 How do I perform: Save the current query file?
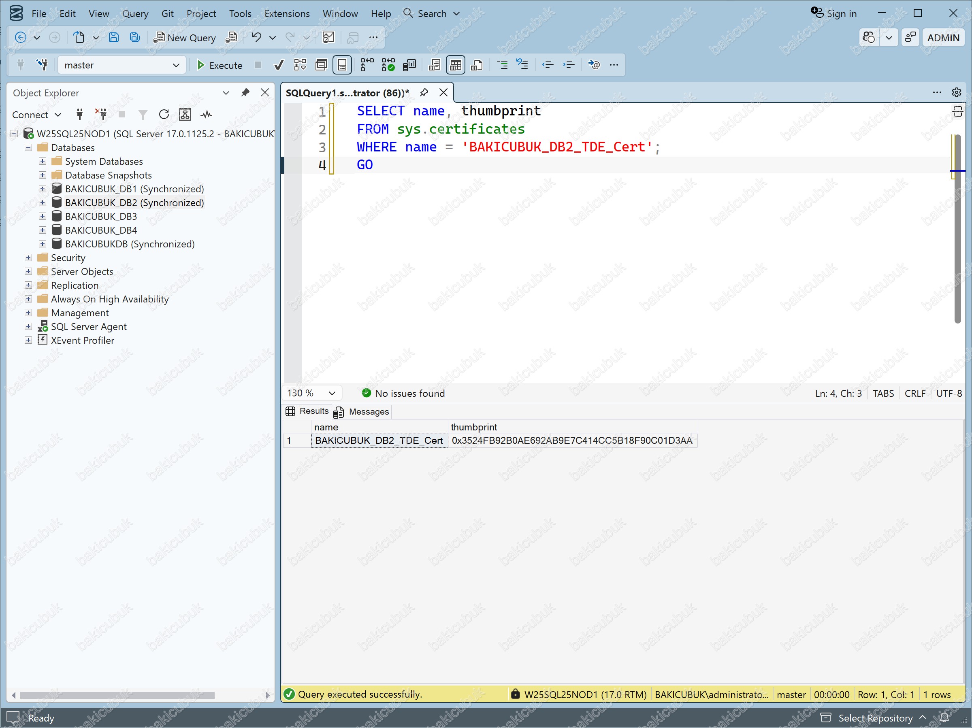[x=113, y=37]
